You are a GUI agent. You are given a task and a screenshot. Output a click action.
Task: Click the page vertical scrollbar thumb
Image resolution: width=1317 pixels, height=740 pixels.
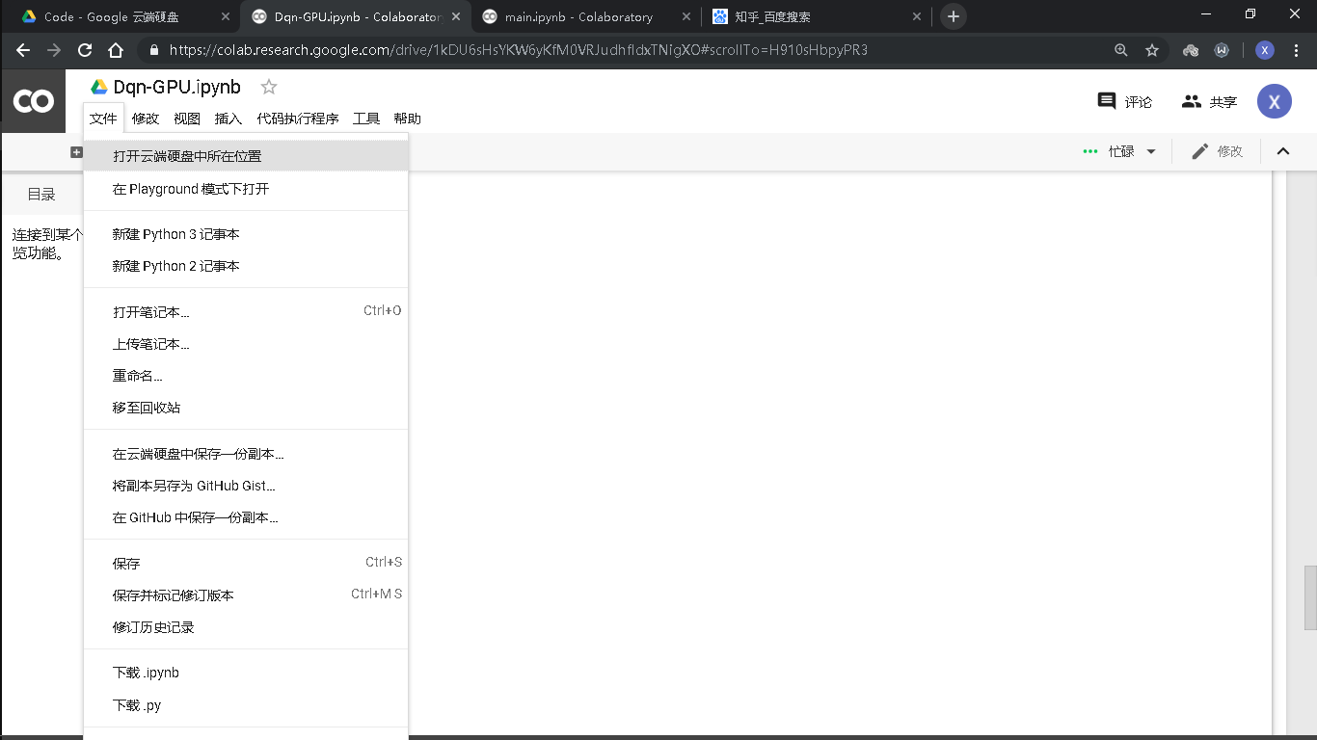1310,597
